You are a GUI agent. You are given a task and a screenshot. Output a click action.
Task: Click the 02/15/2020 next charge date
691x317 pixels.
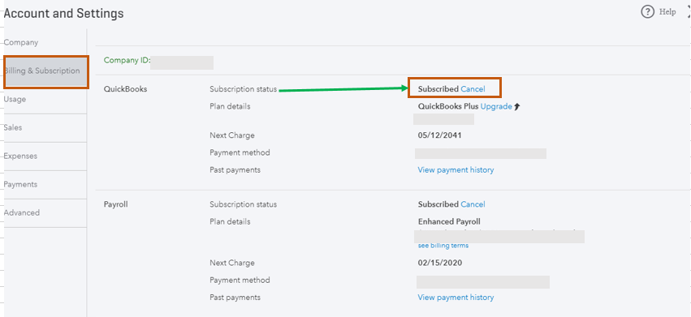pos(440,263)
